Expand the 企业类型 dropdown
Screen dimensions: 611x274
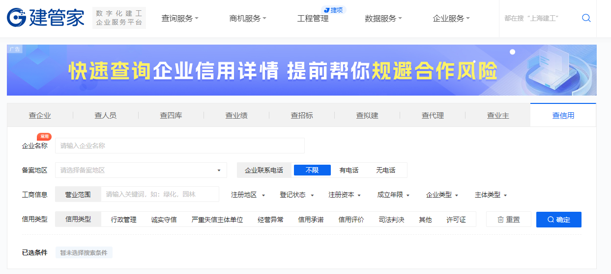pos(442,195)
